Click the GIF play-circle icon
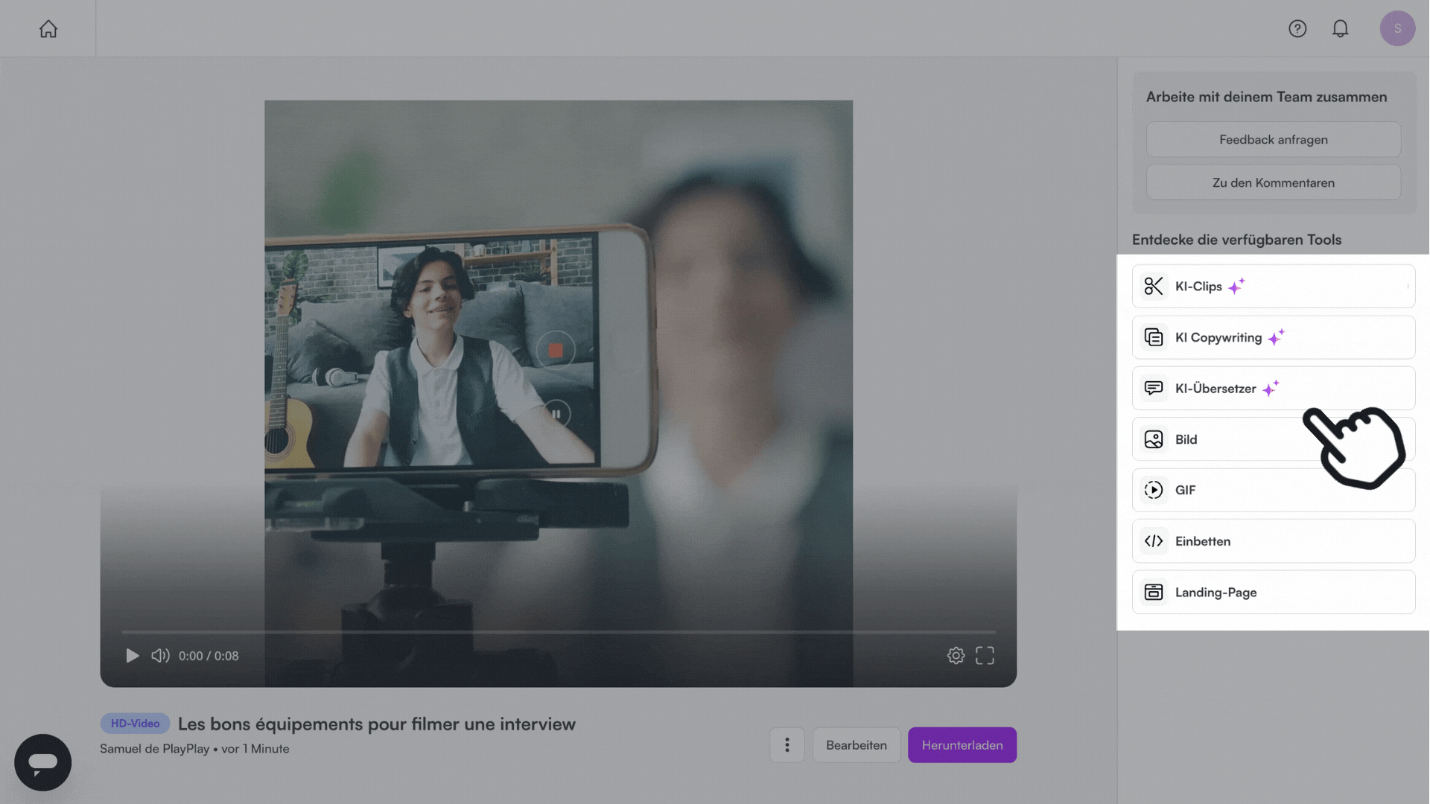1430x804 pixels. [x=1154, y=490]
